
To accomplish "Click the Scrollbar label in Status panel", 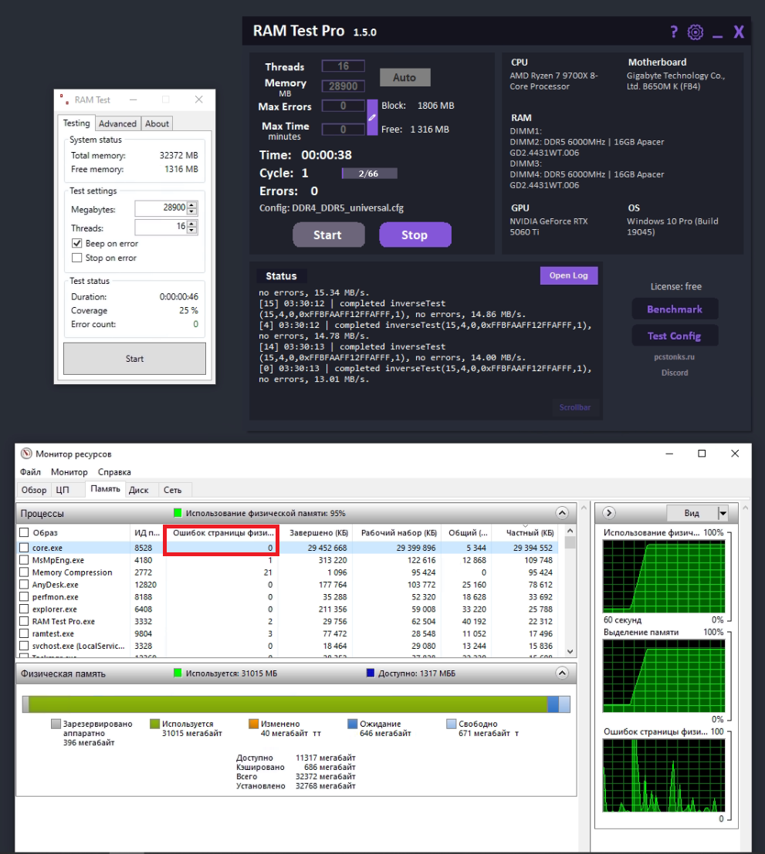I will [x=574, y=407].
